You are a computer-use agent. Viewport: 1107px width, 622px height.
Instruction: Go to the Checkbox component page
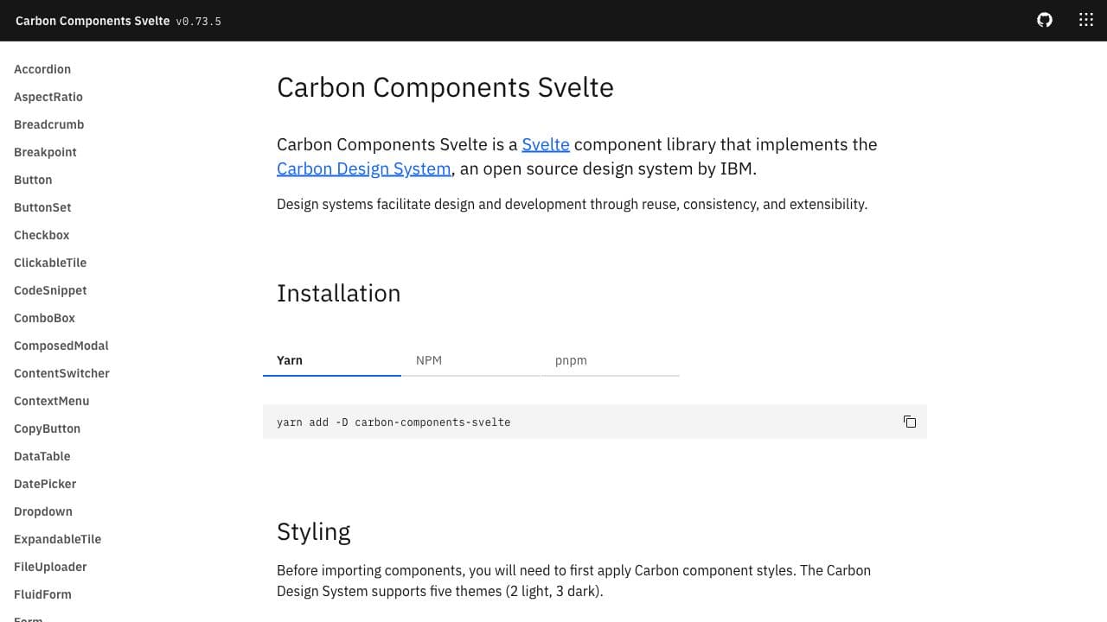point(42,235)
